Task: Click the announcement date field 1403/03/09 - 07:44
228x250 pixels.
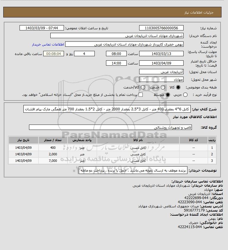Action: tap(42, 28)
